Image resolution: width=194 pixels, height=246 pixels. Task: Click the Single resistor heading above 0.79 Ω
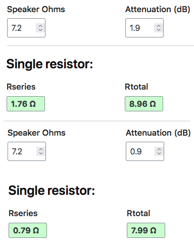pyautogui.click(x=52, y=191)
